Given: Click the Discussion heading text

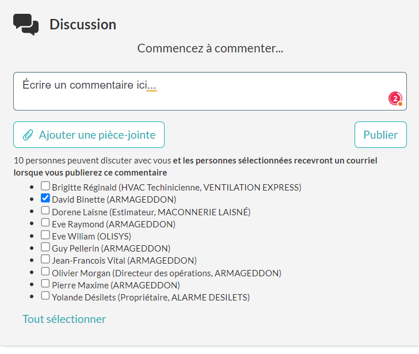Looking at the screenshot, I should pyautogui.click(x=83, y=25).
